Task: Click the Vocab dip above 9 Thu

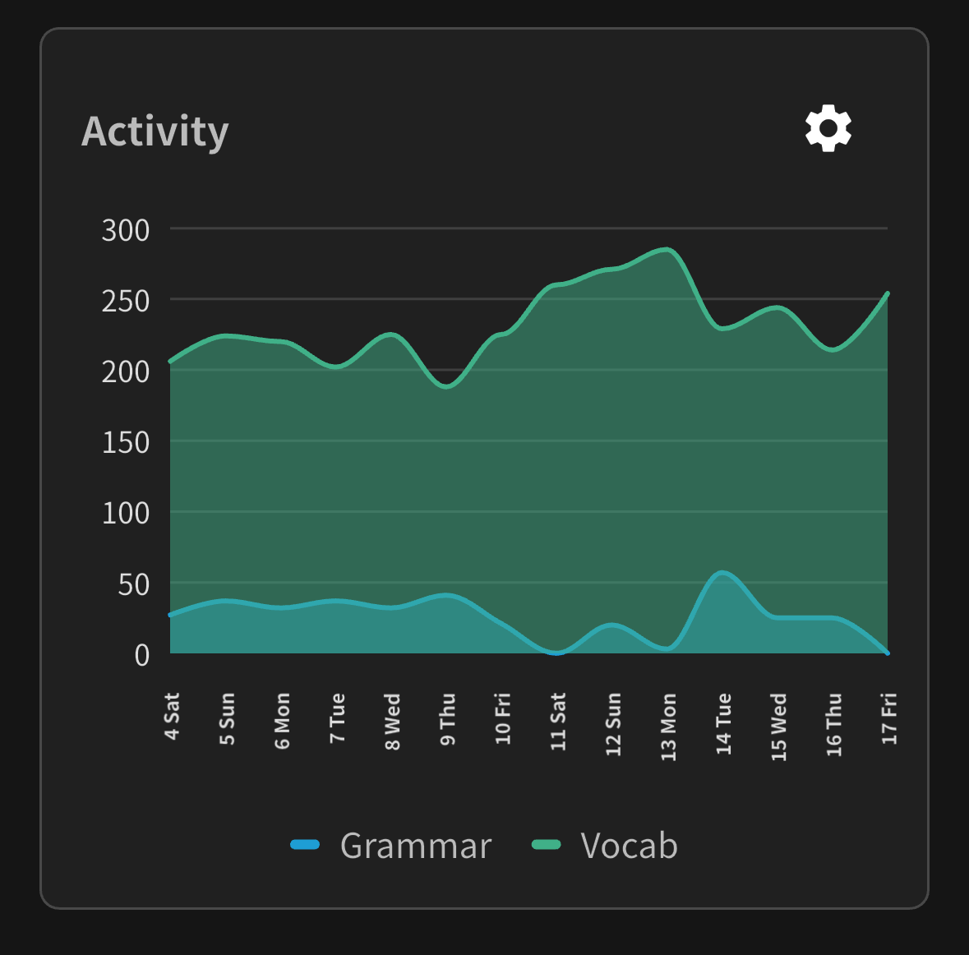Action: [x=448, y=386]
